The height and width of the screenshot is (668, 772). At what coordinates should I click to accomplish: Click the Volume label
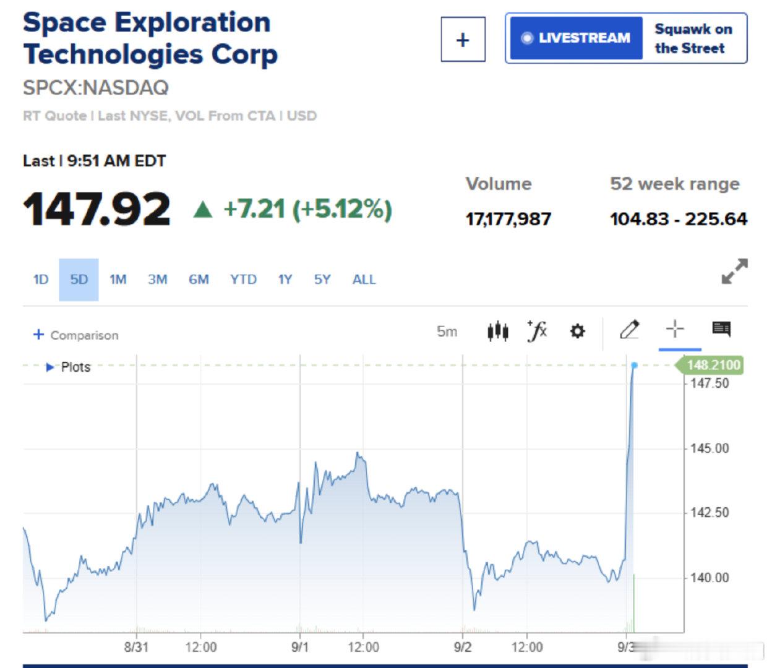[x=499, y=184]
